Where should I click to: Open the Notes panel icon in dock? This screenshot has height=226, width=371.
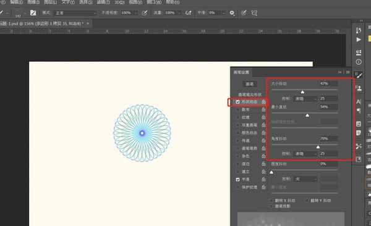pyautogui.click(x=359, y=133)
